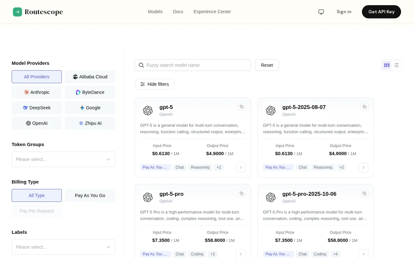Click the OpenAI logo on gpt-5-pro card
Viewport: 414px width, 258px height.
coord(148,197)
